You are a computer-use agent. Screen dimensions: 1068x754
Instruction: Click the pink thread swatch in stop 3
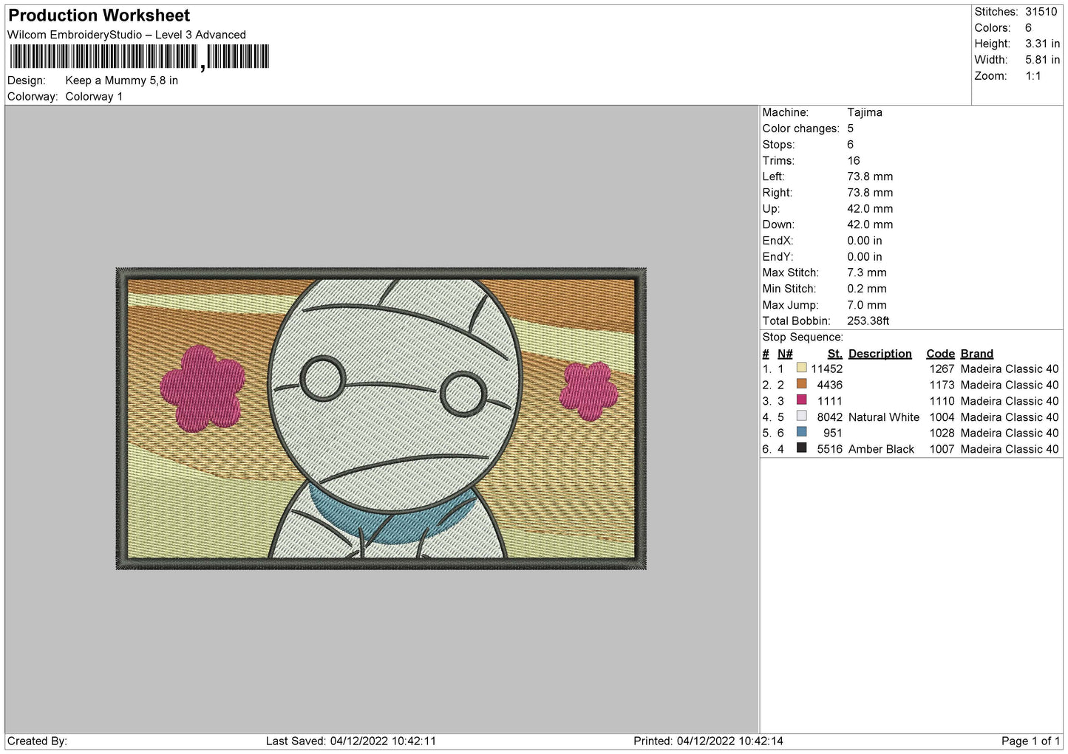801,400
